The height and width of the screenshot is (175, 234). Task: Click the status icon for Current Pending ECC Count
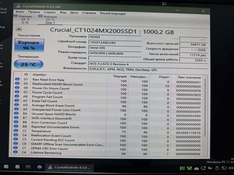16,139
